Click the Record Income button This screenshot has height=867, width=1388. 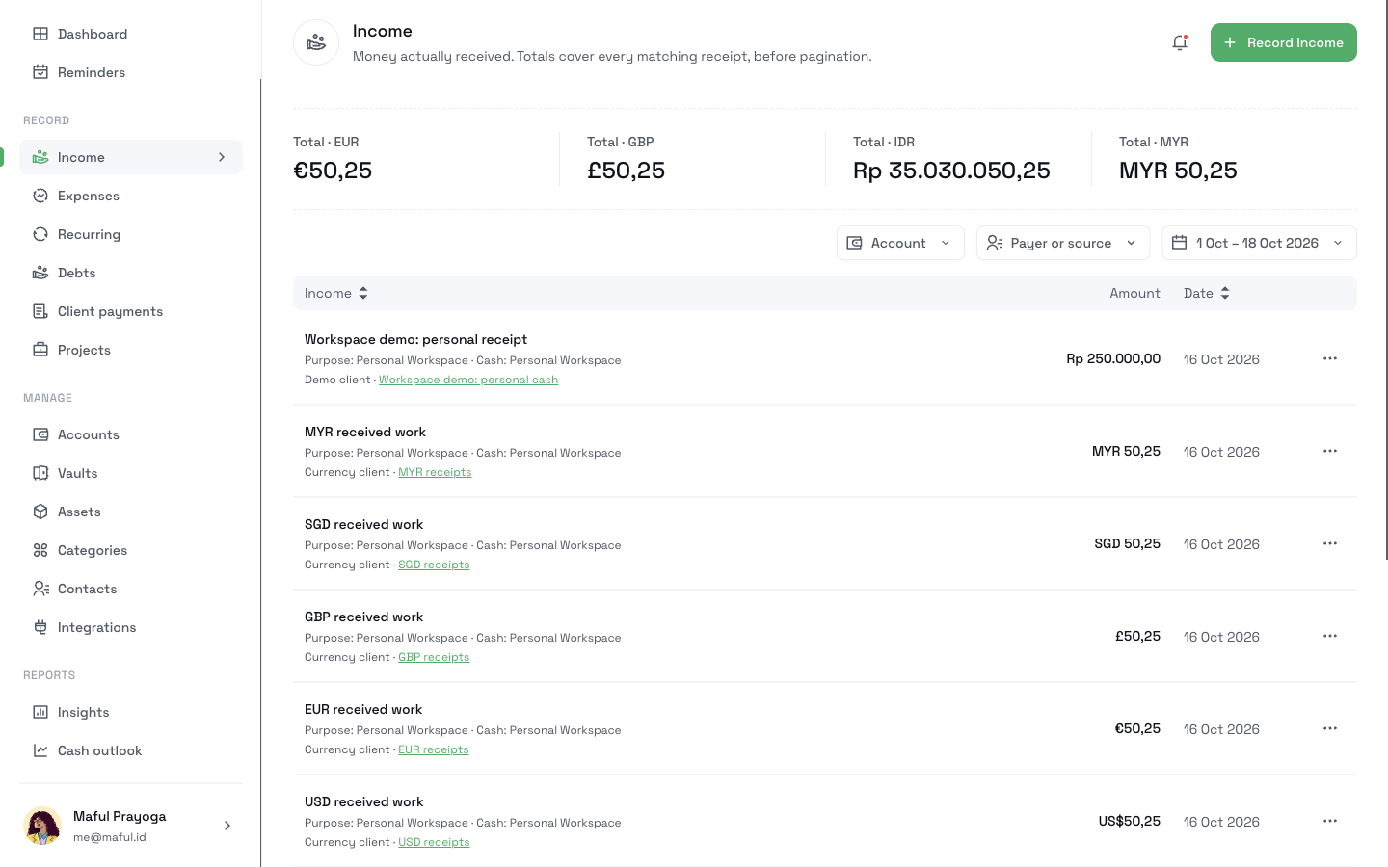click(1284, 42)
